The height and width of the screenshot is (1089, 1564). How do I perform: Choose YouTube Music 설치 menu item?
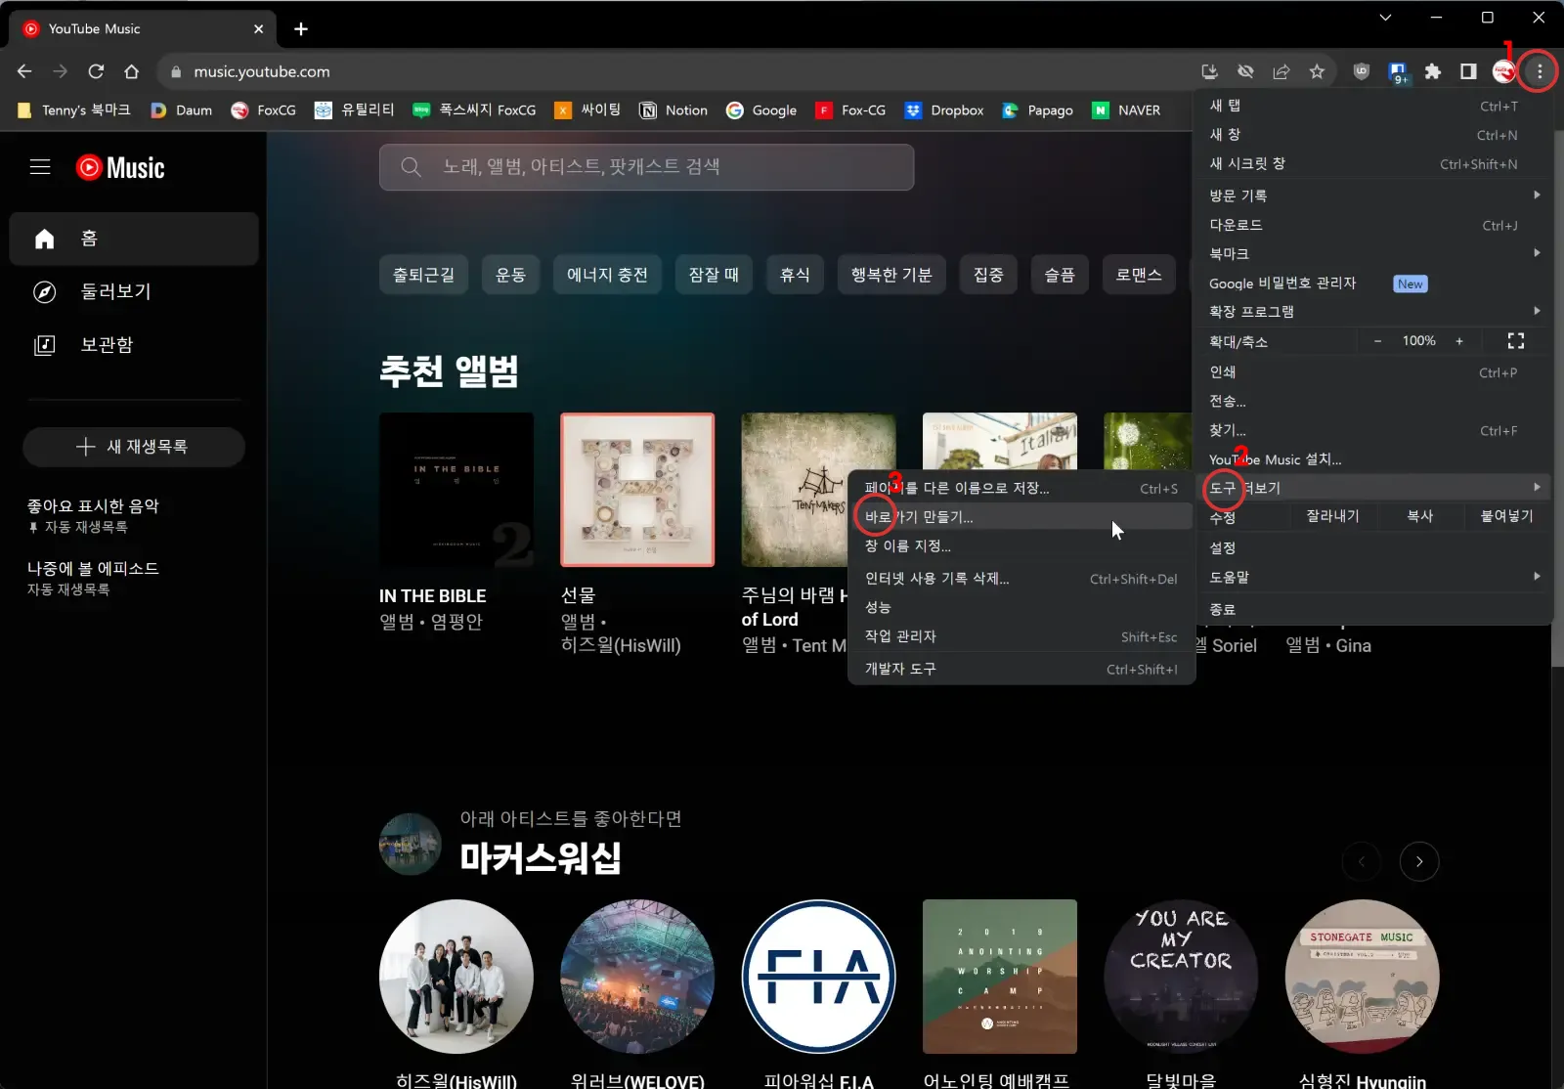(x=1373, y=459)
